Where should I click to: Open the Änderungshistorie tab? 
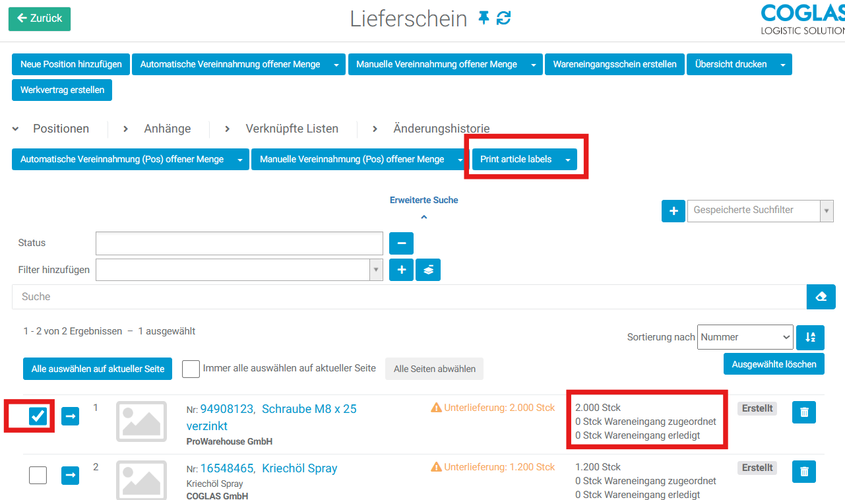(441, 129)
